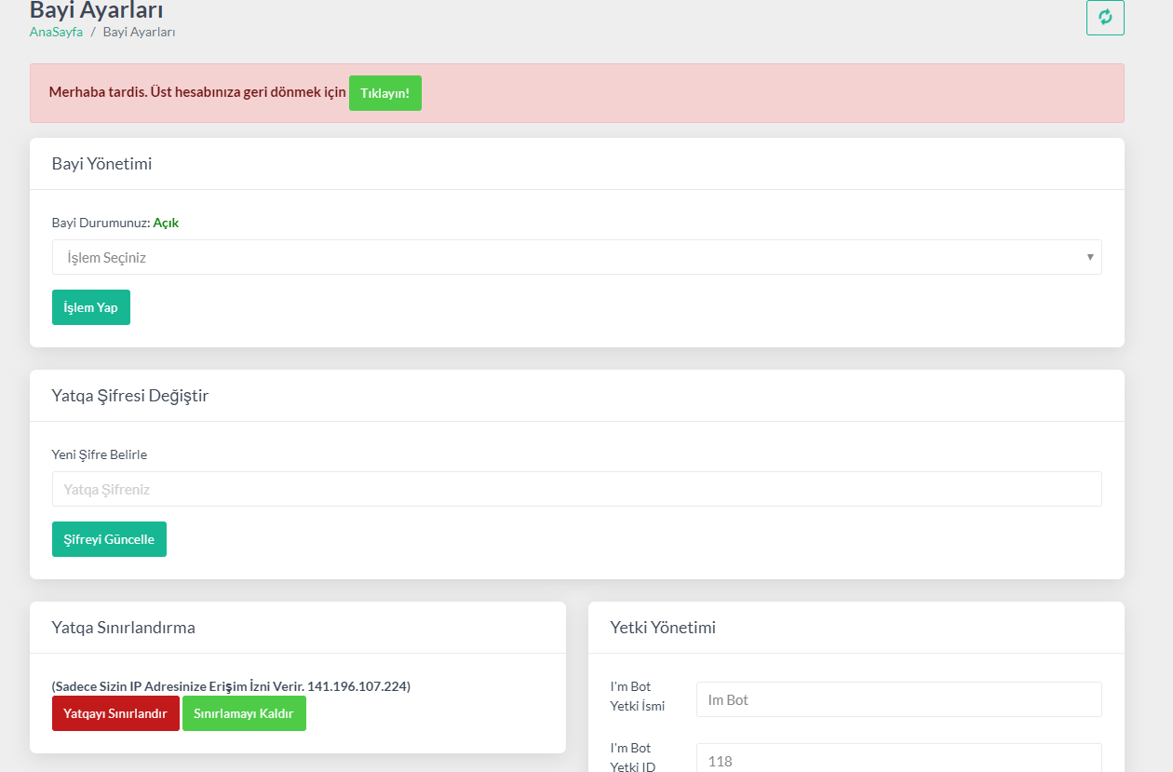1173x772 pixels.
Task: Click the green Tıklayın! button
Action: tap(385, 93)
